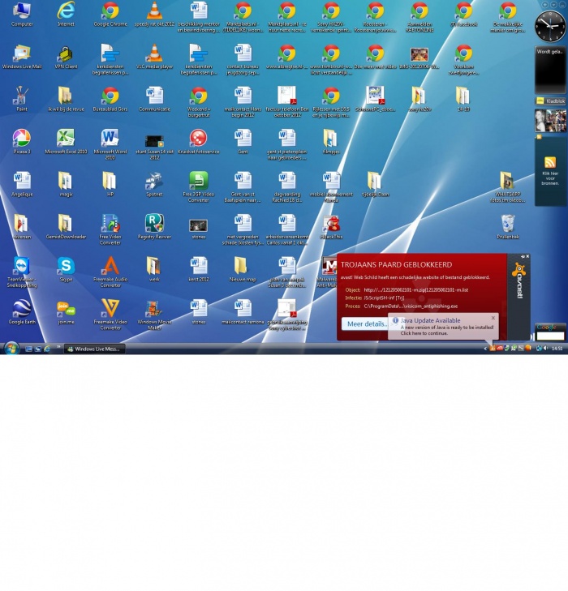568x591 pixels.
Task: Close the avast Trojan alert popup
Action: [x=527, y=256]
